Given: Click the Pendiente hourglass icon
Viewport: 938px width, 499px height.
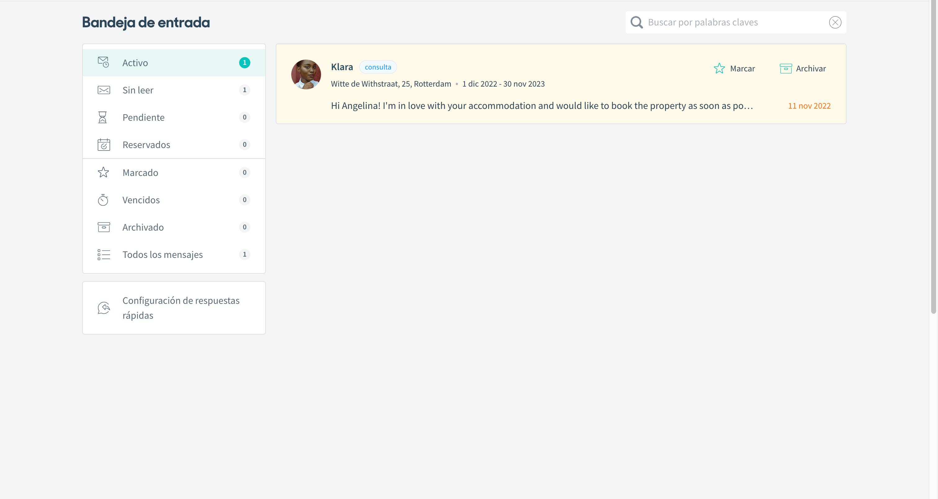Looking at the screenshot, I should [x=103, y=117].
